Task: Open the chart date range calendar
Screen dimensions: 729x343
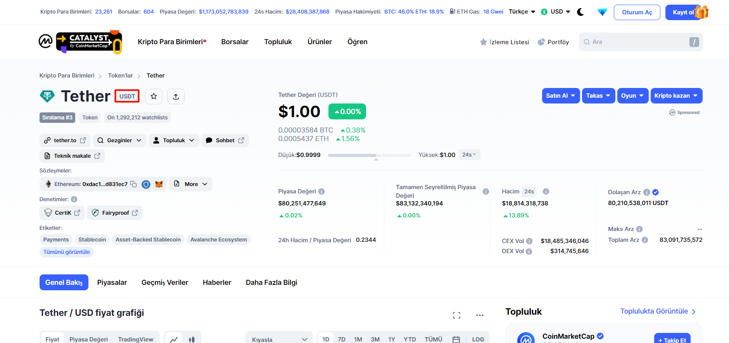Action: pos(456,340)
